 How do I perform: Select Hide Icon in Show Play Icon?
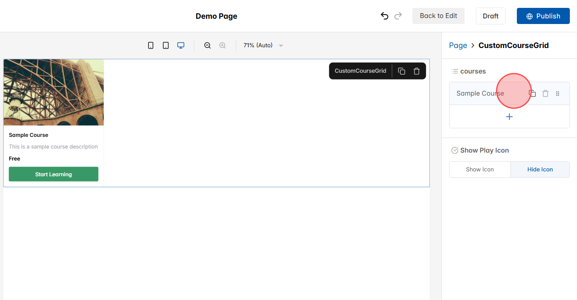[540, 169]
